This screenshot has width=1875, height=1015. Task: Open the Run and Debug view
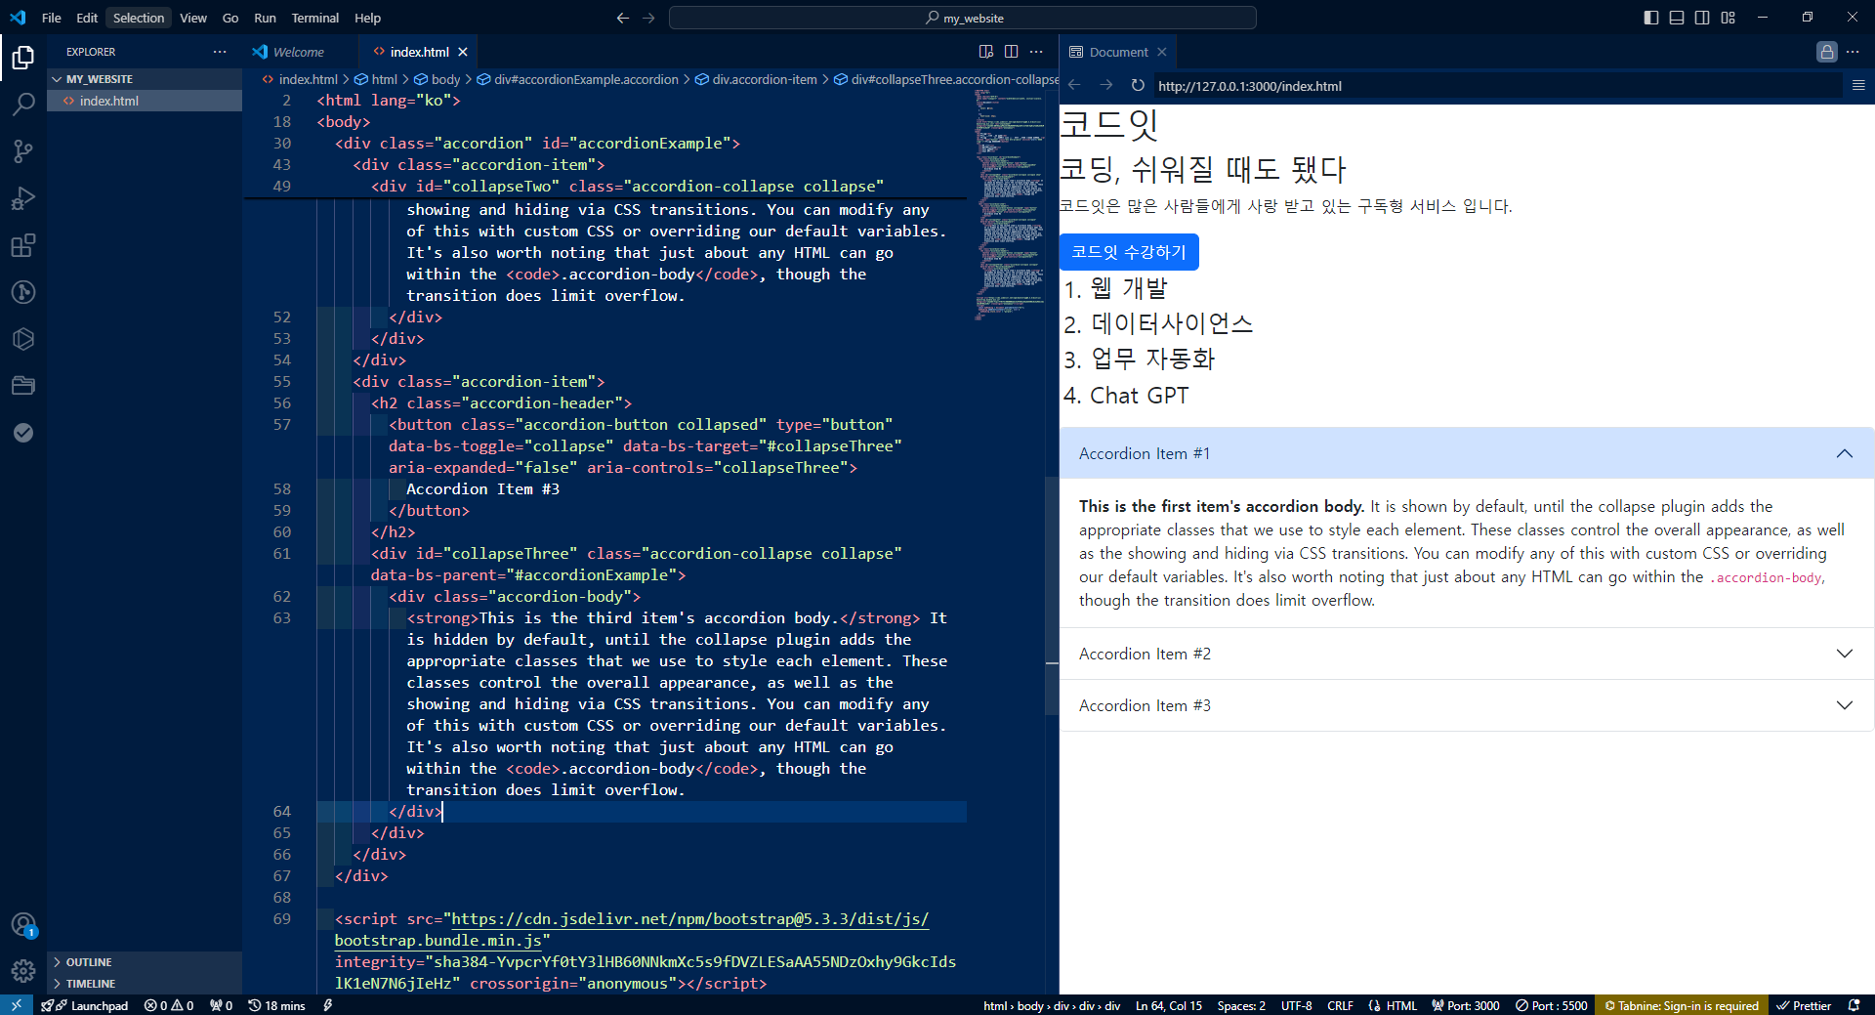click(23, 198)
